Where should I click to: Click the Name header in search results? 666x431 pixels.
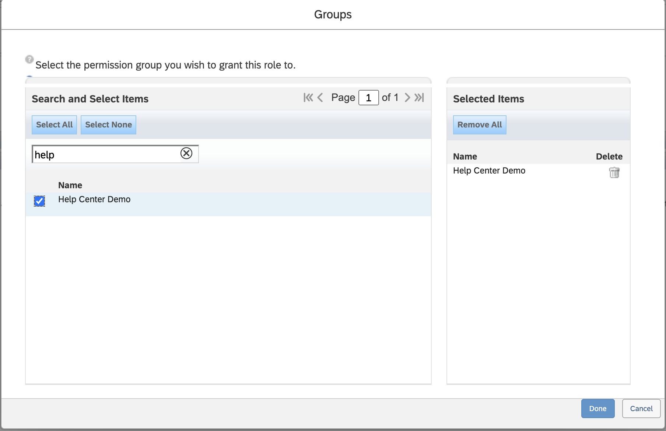coord(70,185)
